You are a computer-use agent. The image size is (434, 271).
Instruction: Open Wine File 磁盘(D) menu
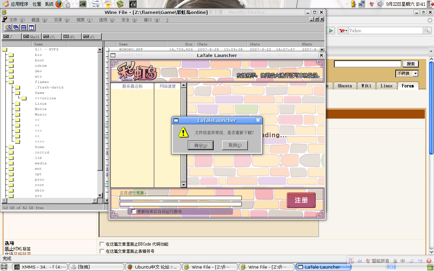[x=39, y=20]
